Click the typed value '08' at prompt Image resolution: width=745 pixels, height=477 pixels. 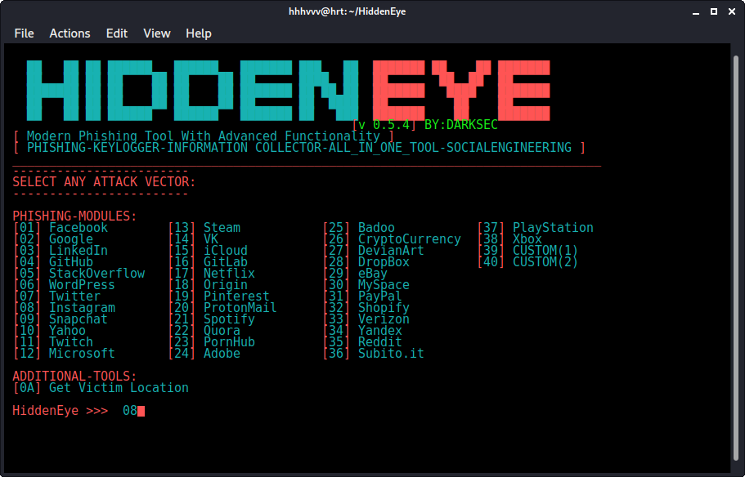pos(130,411)
